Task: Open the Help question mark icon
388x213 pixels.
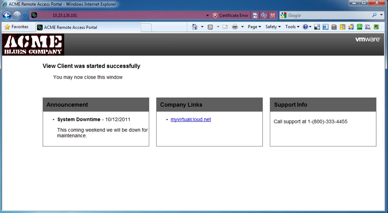Action: pos(305,27)
